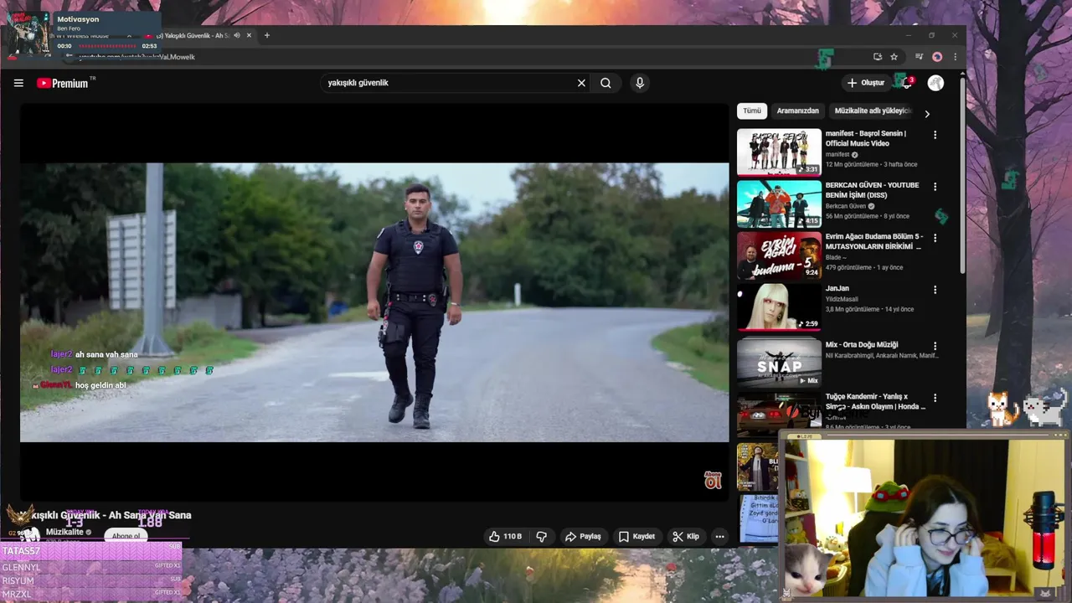Start voice search with the microphone icon
The width and height of the screenshot is (1072, 603).
[640, 83]
